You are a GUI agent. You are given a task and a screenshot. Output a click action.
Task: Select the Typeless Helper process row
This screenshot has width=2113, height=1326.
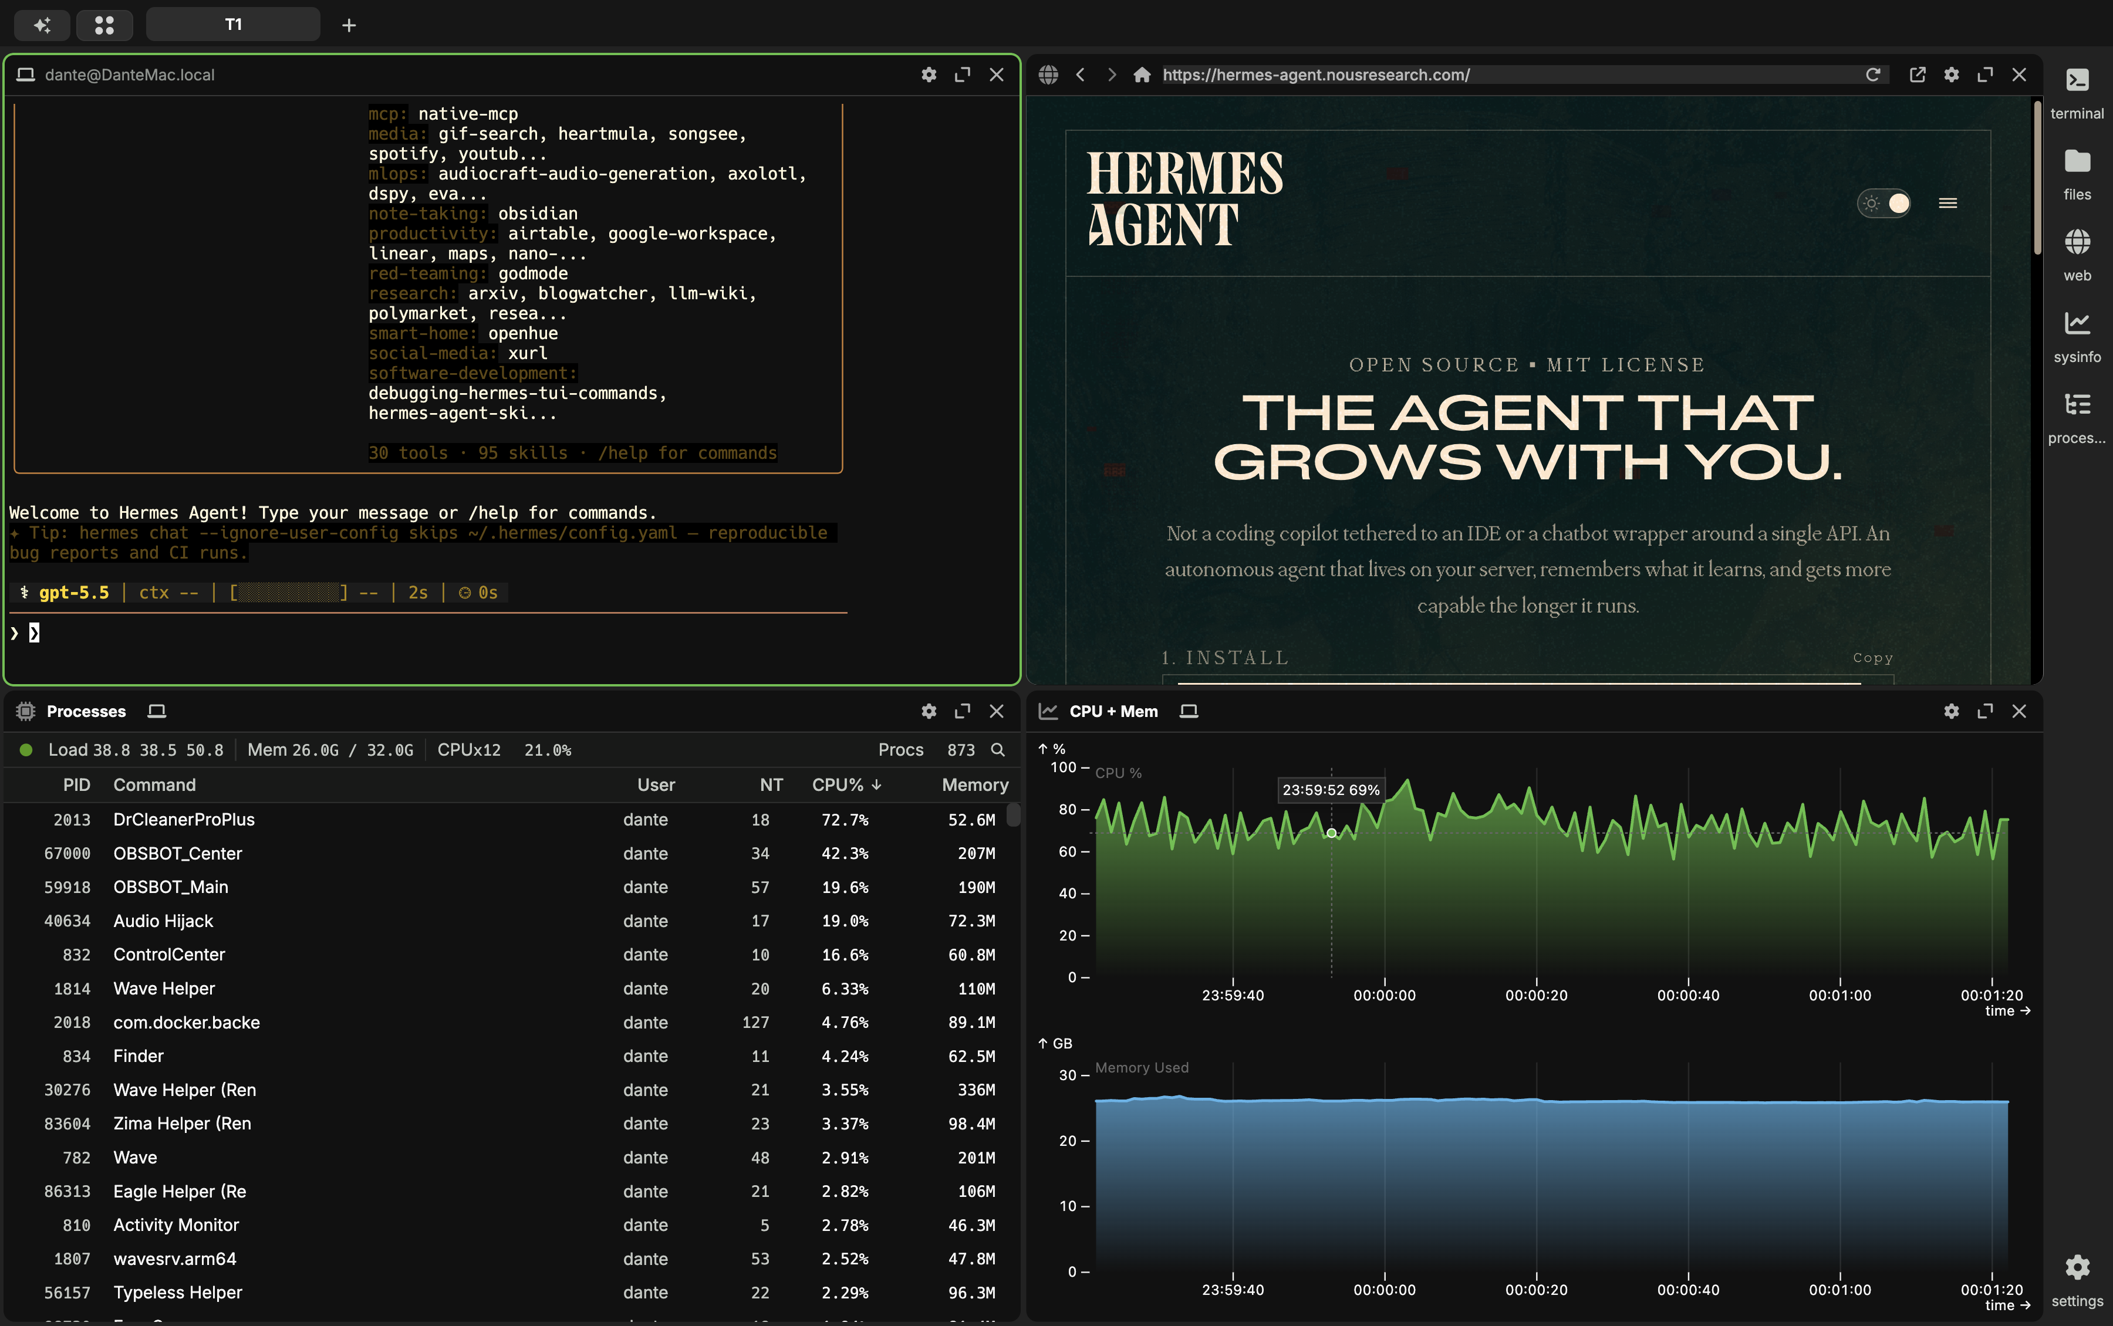[505, 1293]
